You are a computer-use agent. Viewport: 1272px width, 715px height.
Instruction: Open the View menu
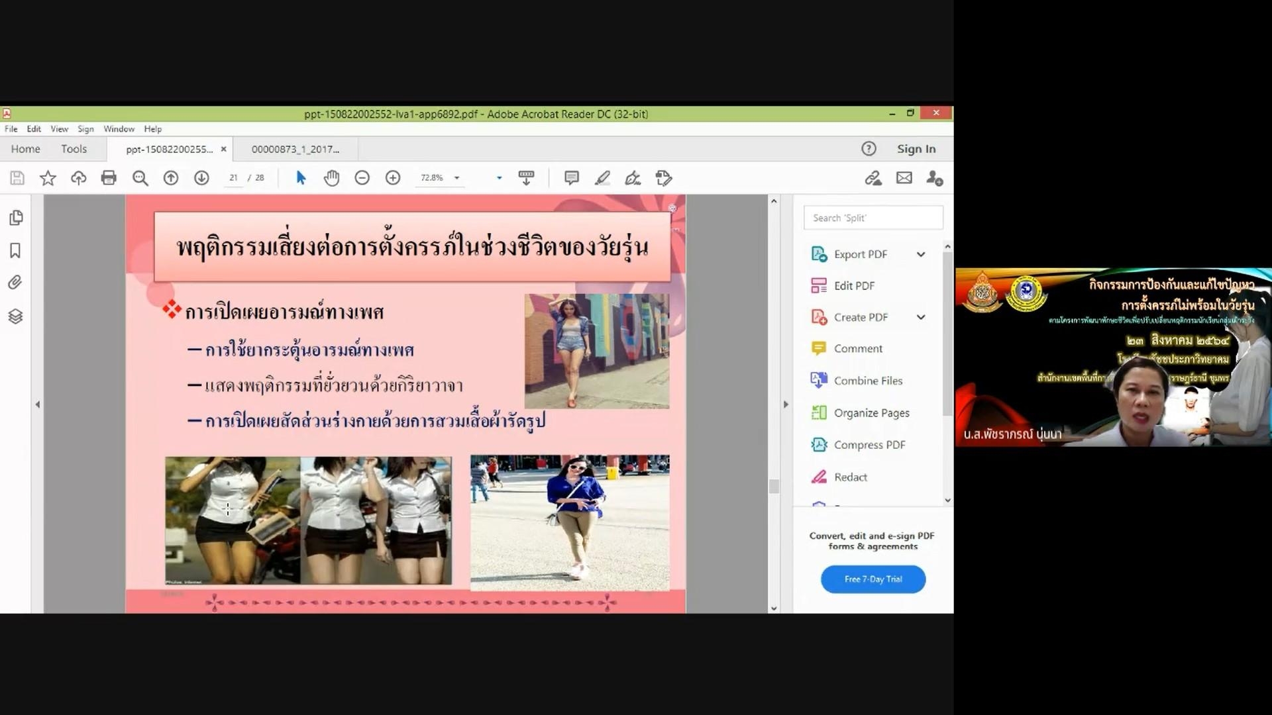[x=59, y=129]
